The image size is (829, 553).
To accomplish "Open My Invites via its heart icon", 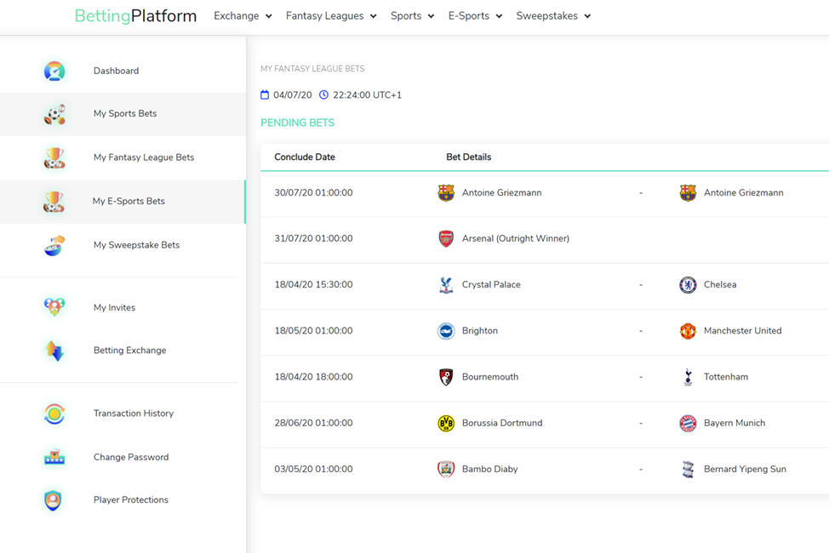I will point(54,307).
